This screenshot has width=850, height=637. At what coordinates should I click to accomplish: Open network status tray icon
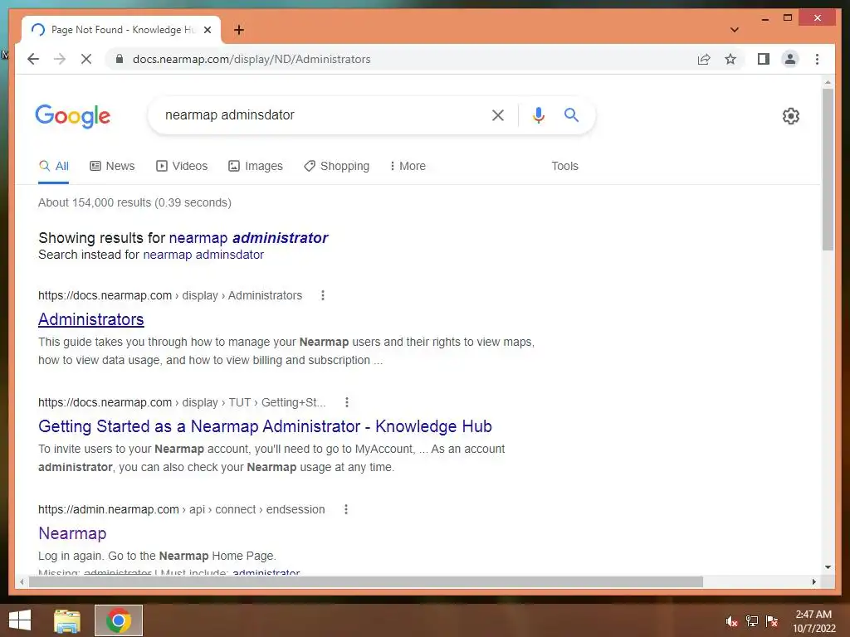point(752,621)
